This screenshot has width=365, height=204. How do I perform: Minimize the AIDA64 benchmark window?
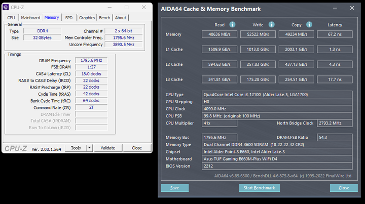[335, 8]
